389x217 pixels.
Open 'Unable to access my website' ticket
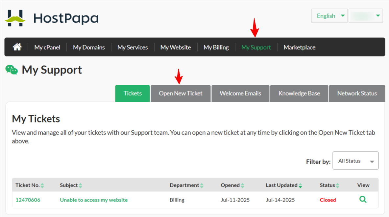click(x=94, y=200)
